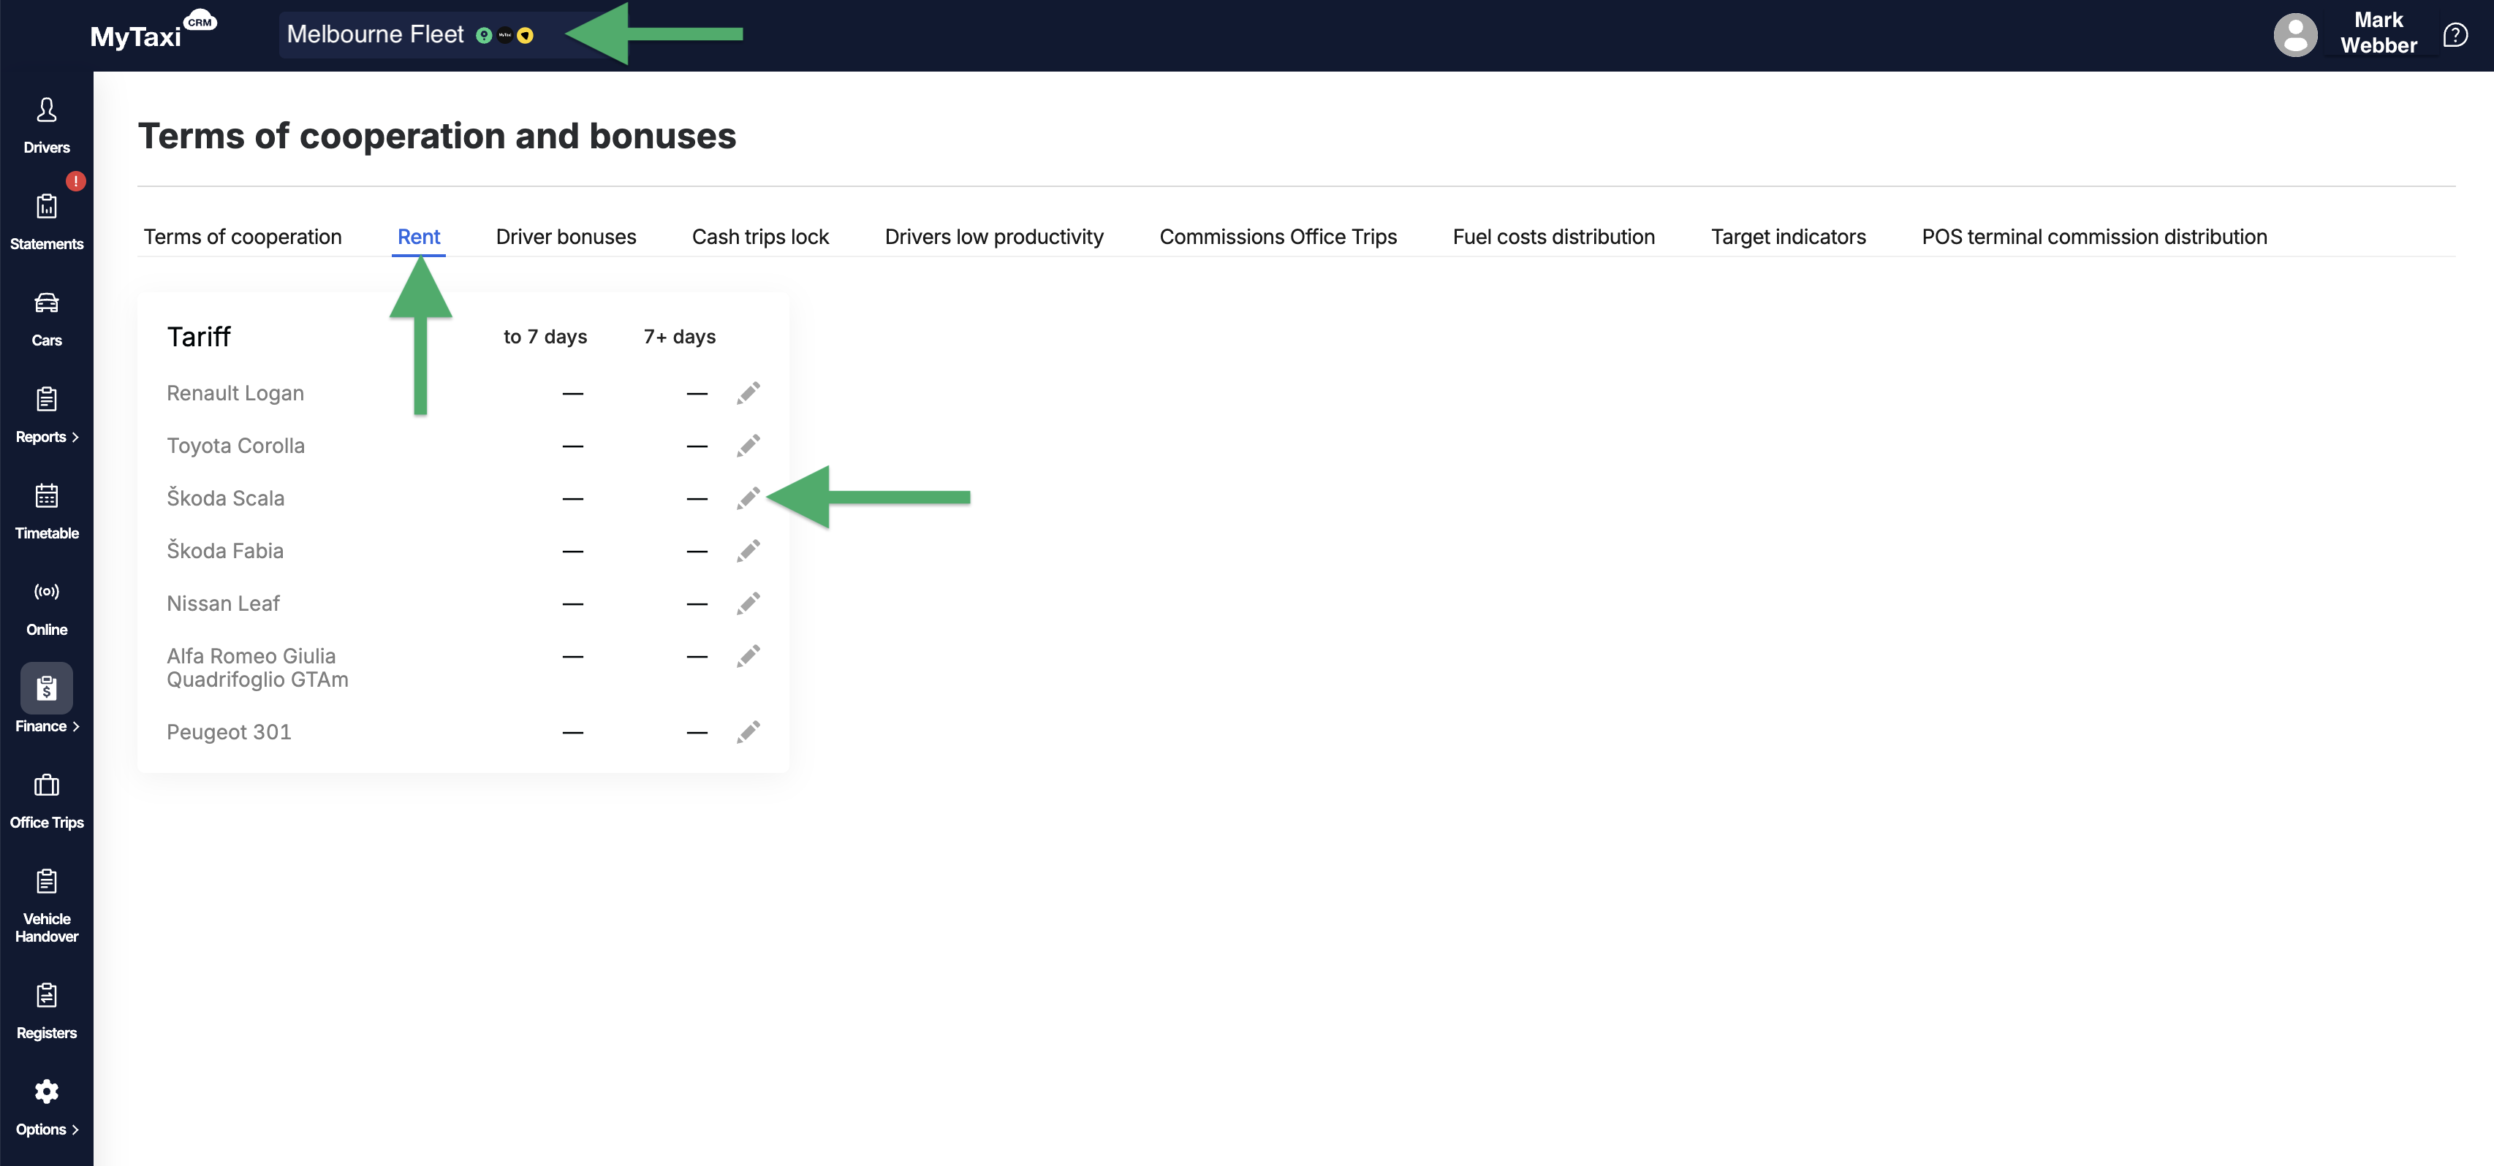Edit the Peugeot 301 tariff
The image size is (2494, 1166).
tap(748, 731)
